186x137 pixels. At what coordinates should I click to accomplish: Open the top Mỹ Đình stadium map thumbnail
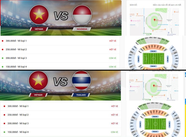point(154,22)
